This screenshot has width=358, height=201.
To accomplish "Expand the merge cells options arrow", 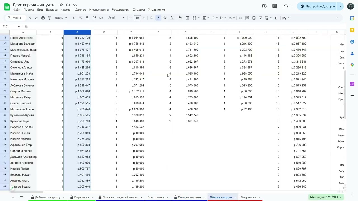I will point(199,18).
